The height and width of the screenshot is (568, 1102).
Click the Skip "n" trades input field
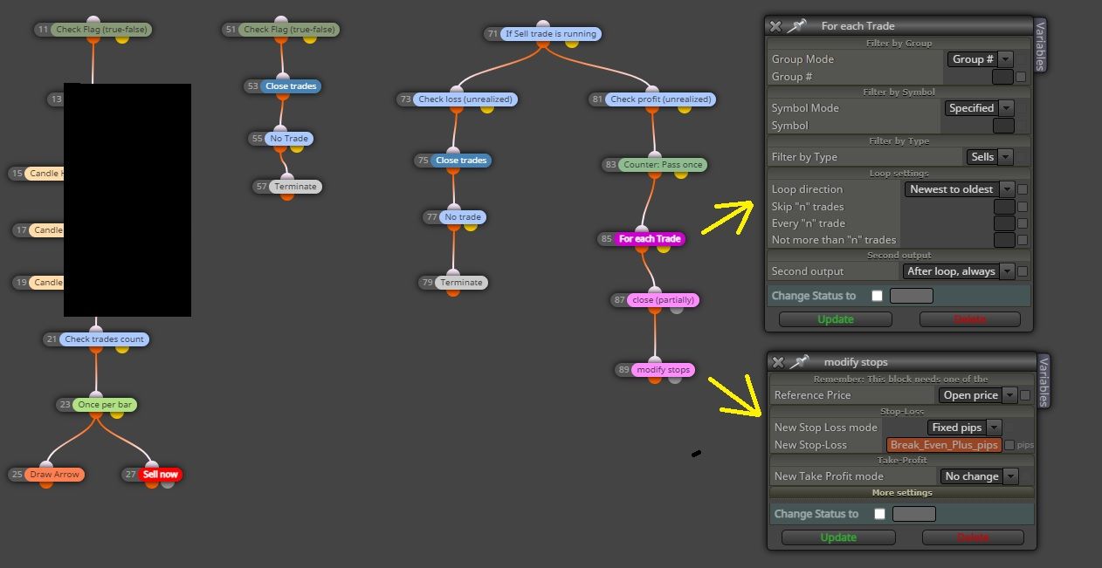tap(1004, 207)
